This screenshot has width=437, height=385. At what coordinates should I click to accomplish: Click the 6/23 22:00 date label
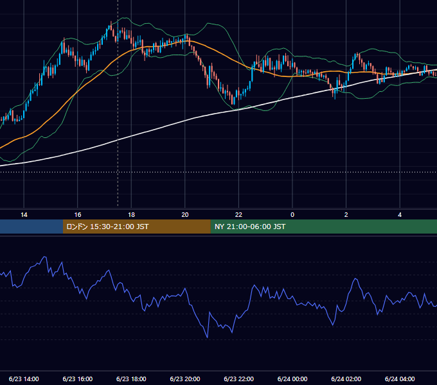tap(238, 379)
